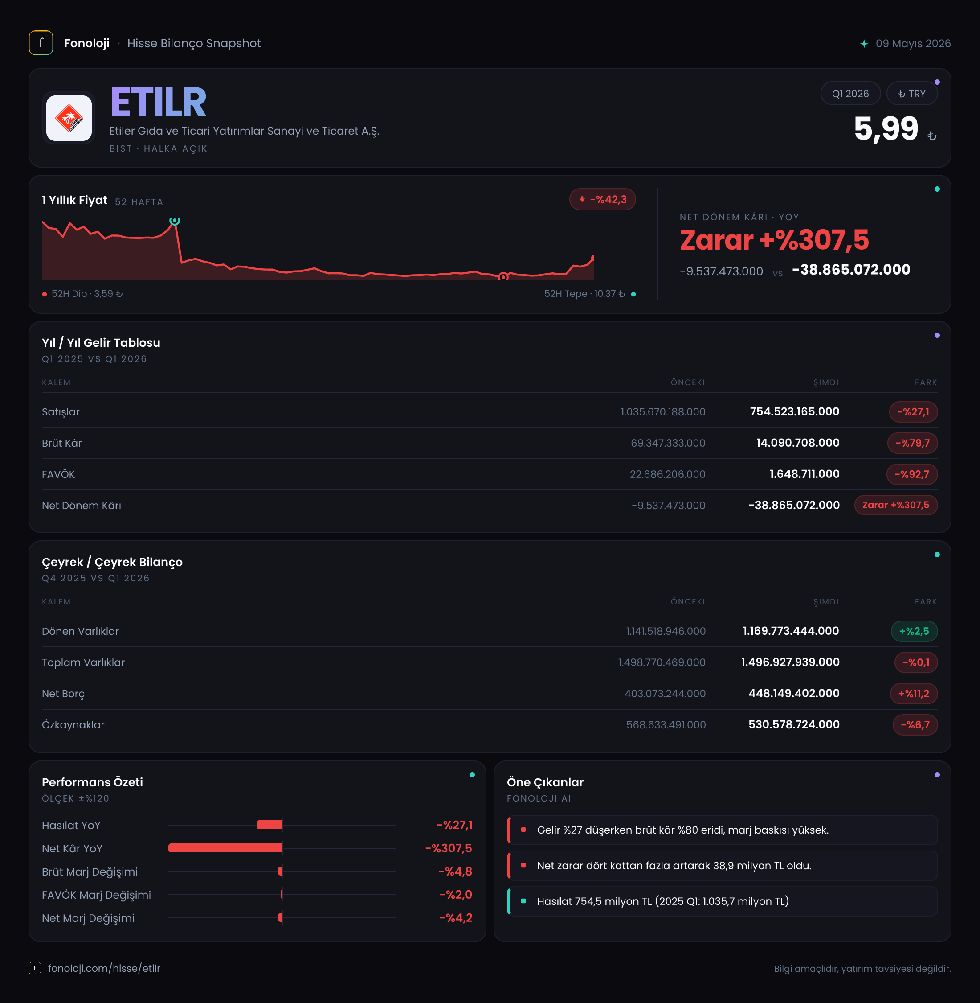
Task: Click the purple dot on the Gelir Tablosu card
Action: (x=937, y=335)
